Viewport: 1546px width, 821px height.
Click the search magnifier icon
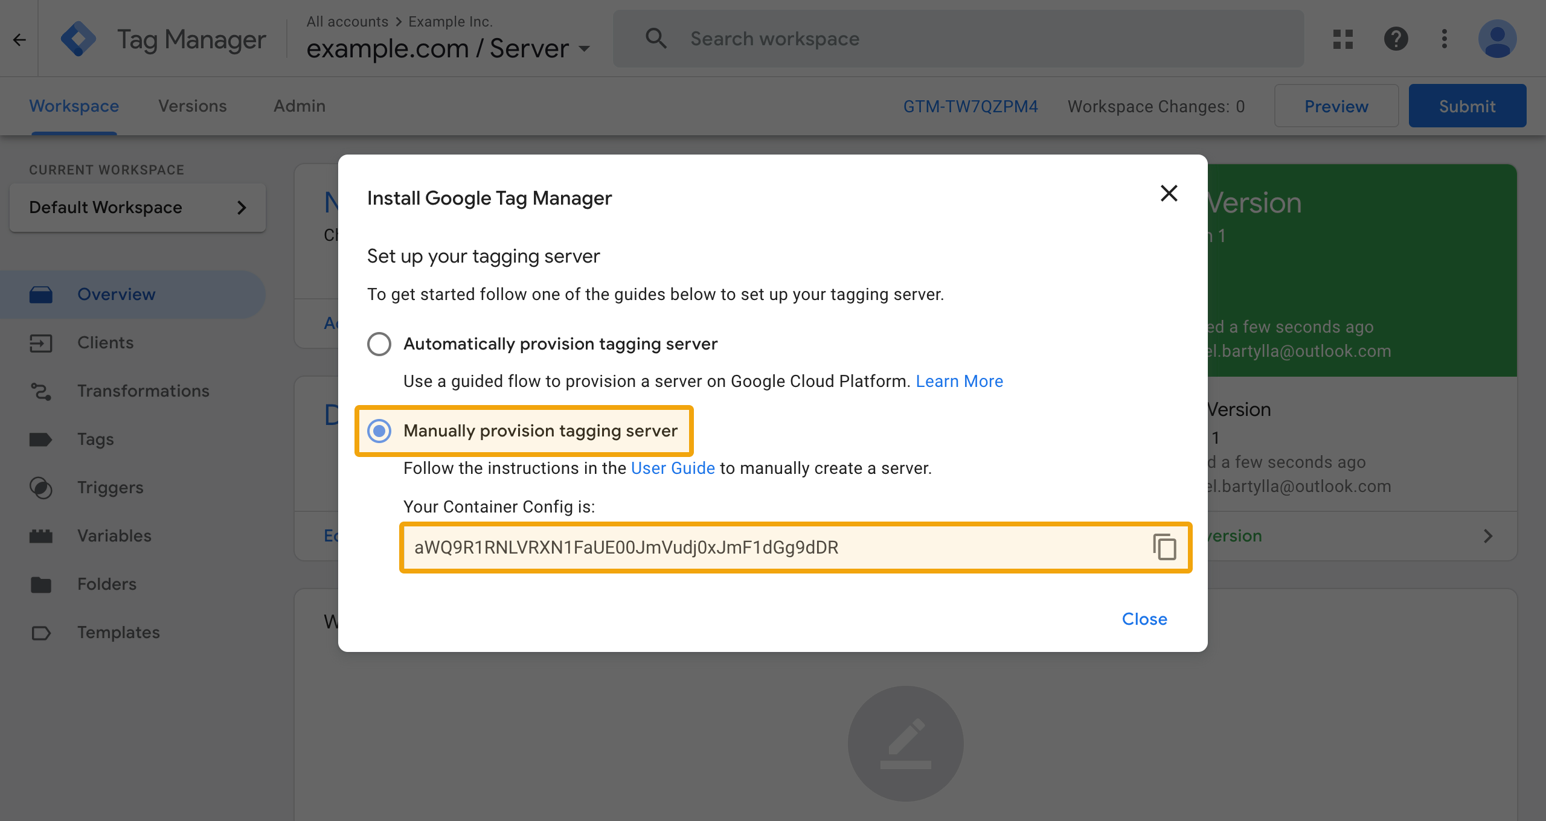(x=656, y=39)
